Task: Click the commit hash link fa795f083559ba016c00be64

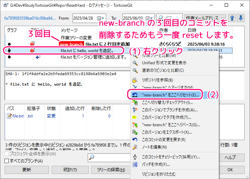Action: [x=30, y=18]
